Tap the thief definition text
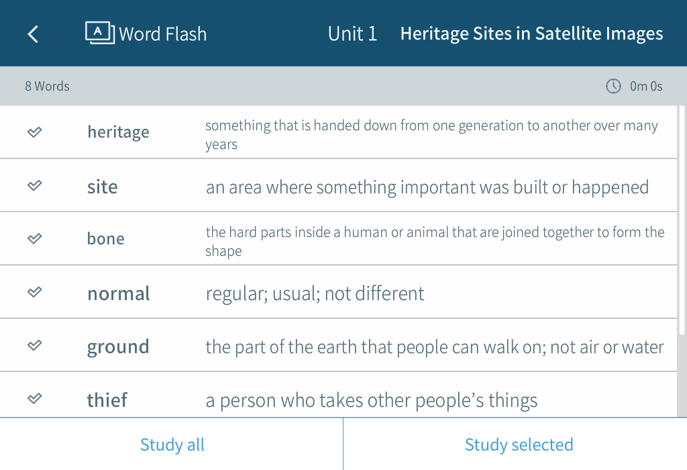This screenshot has width=687, height=470. 371,401
